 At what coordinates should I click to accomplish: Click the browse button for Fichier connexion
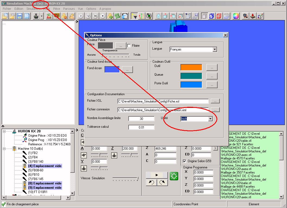[215, 110]
